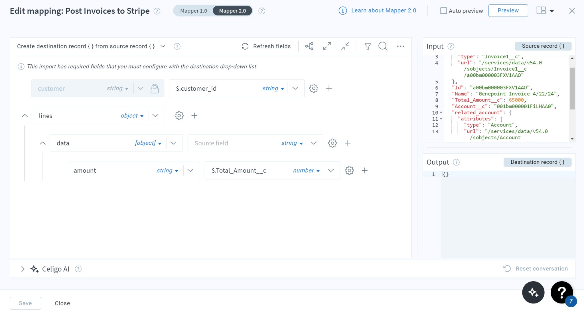
Task: Click the search mappings icon
Action: click(383, 46)
